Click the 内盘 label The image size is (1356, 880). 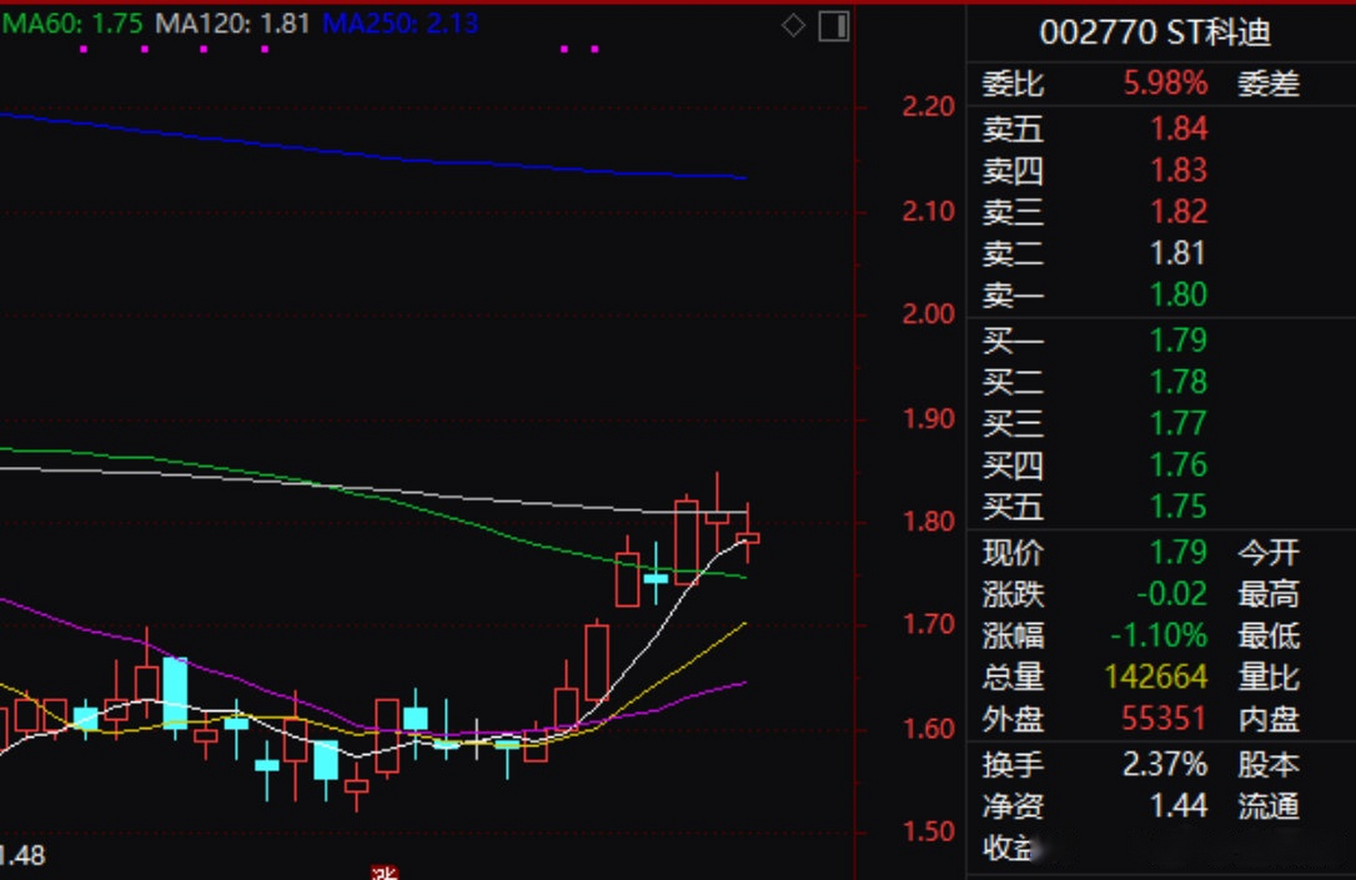point(1269,719)
